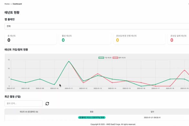Screen dimensions: 189x126
Task: Select the summary card with yellow 0
Action: pyautogui.click(x=139, y=38)
